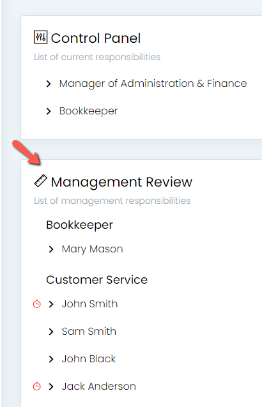Select John Smith under Customer Service
Image resolution: width=262 pixels, height=407 pixels.
tap(89, 304)
